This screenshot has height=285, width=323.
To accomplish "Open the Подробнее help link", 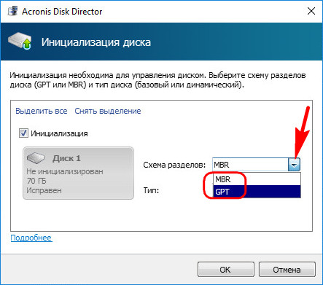I will pos(31,238).
